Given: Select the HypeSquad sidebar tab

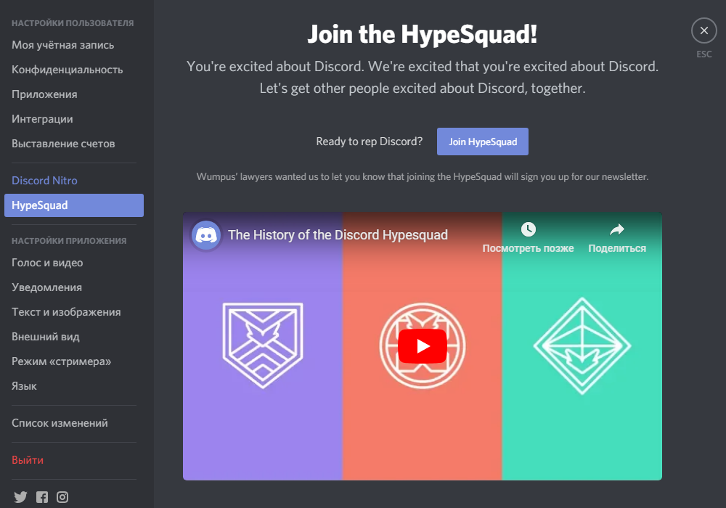Looking at the screenshot, I should click(73, 205).
